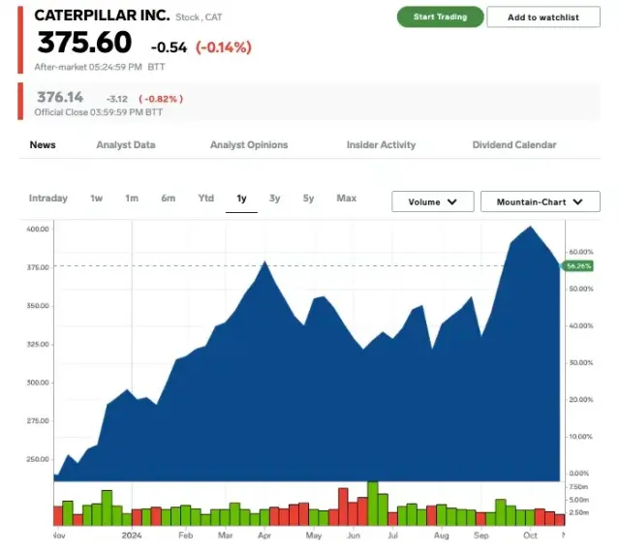
Task: Select the Intraday time range
Action: 48,199
